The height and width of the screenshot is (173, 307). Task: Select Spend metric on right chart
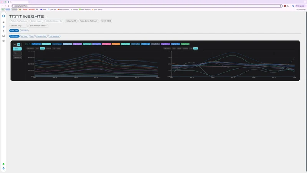point(179,48)
